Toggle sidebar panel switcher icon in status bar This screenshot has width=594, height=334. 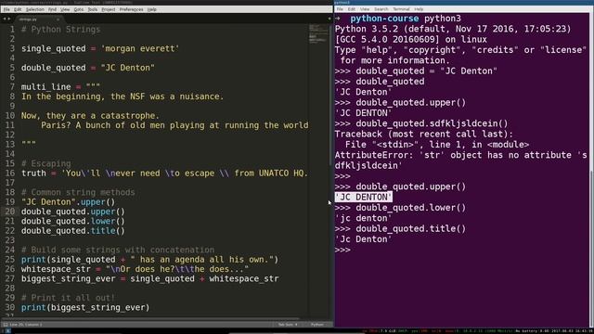click(x=6, y=325)
